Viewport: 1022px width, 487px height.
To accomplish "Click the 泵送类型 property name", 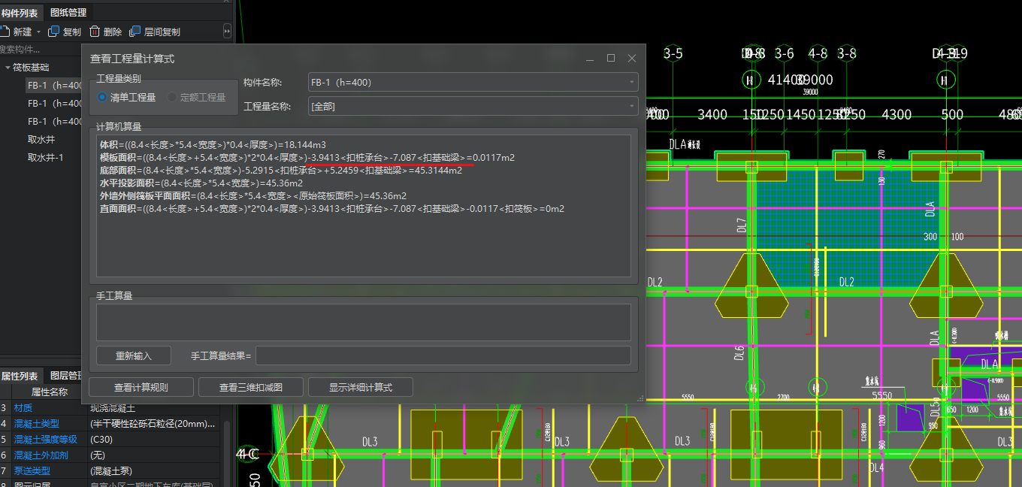I will tap(32, 471).
